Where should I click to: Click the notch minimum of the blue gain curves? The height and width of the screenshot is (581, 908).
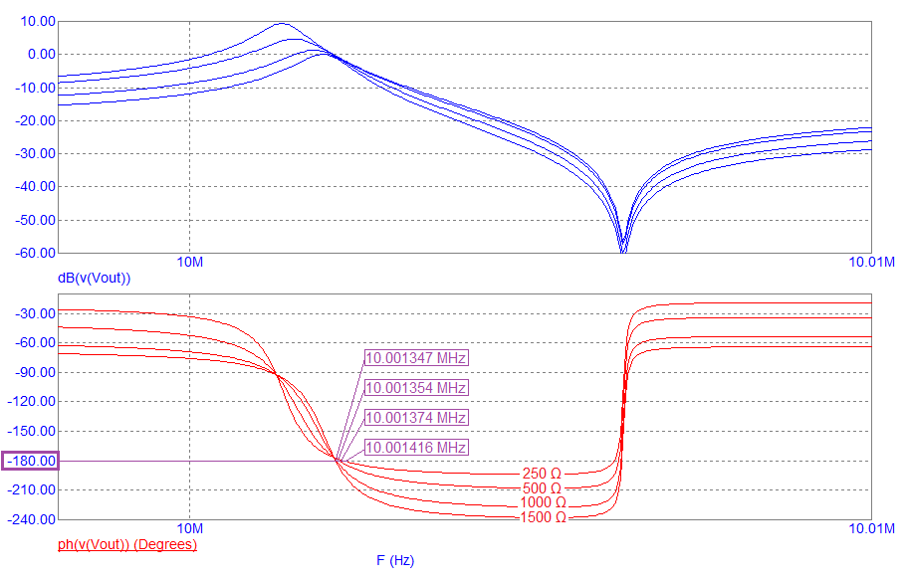point(623,249)
